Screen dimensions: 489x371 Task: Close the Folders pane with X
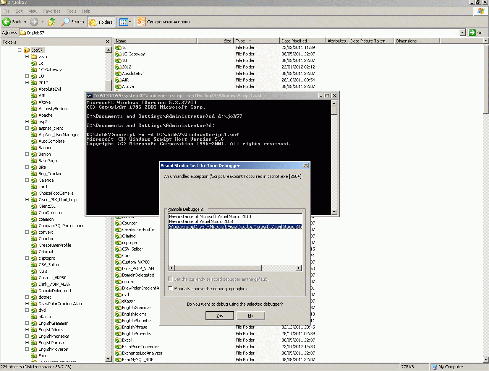pos(107,42)
